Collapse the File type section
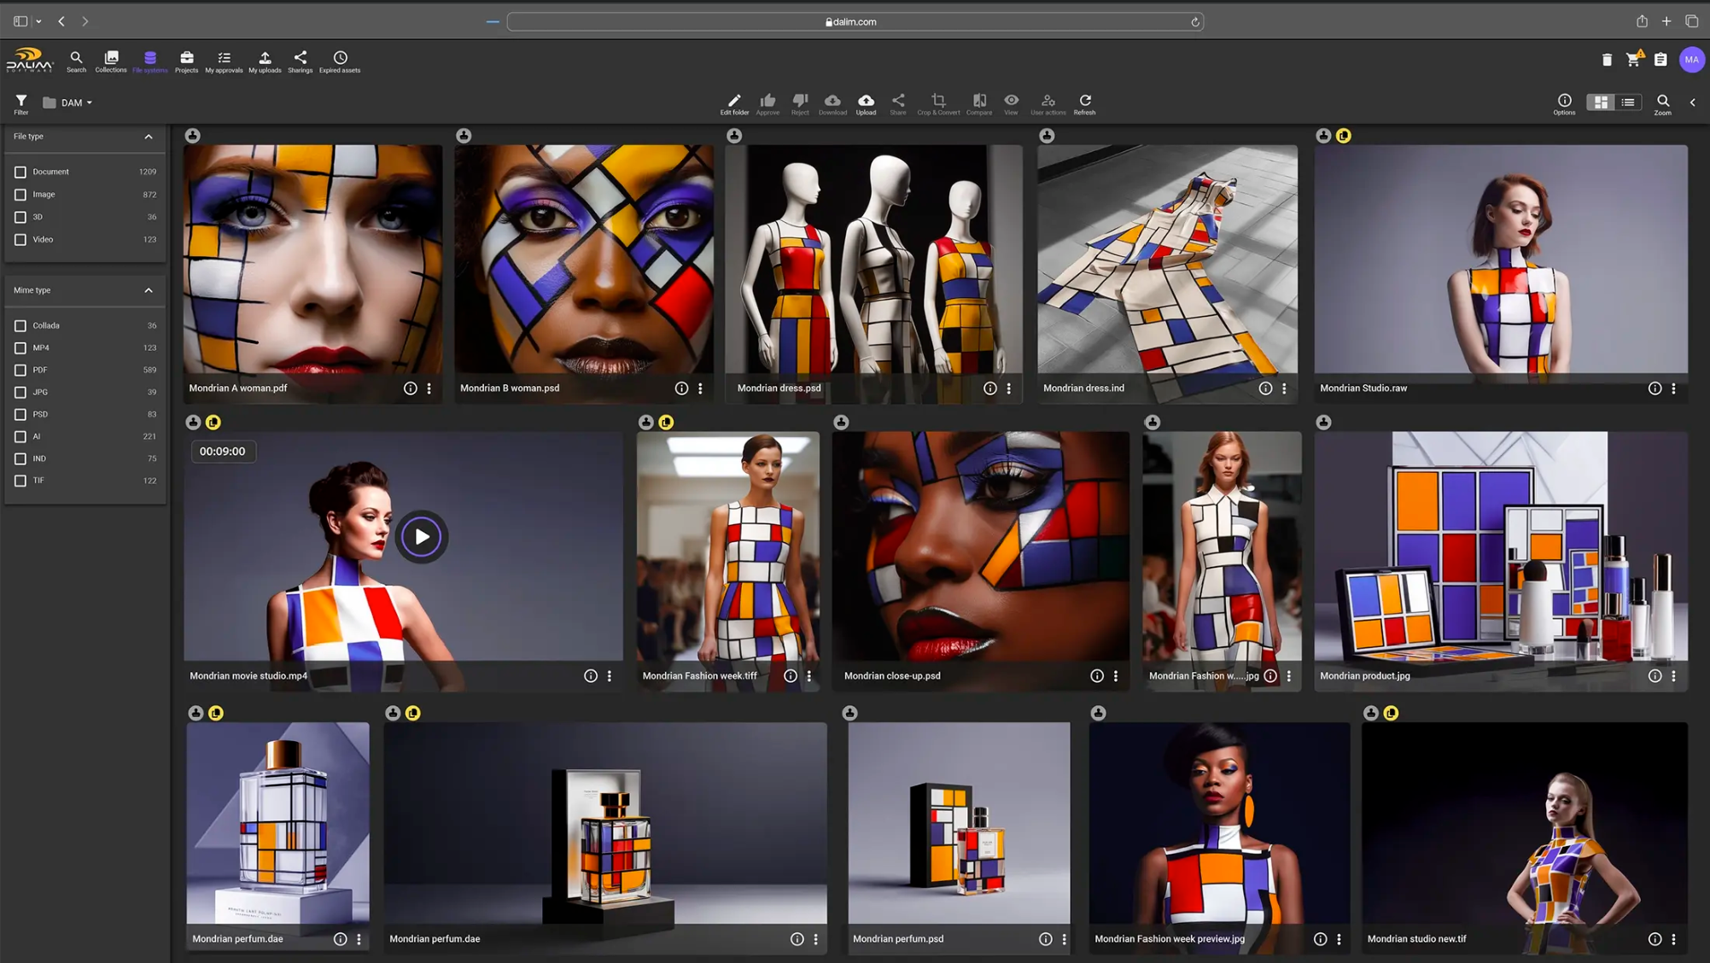 (x=149, y=137)
